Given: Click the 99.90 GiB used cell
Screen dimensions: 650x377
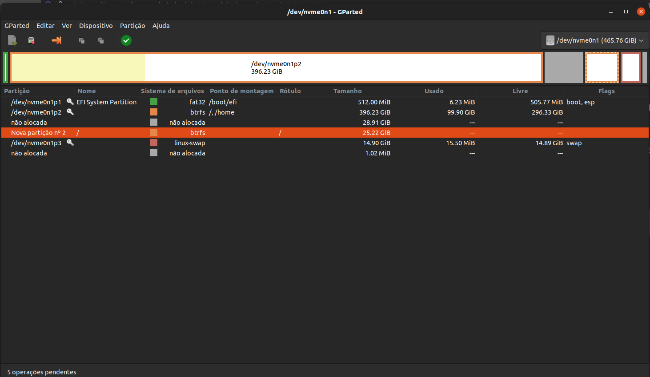Looking at the screenshot, I should tap(461, 112).
